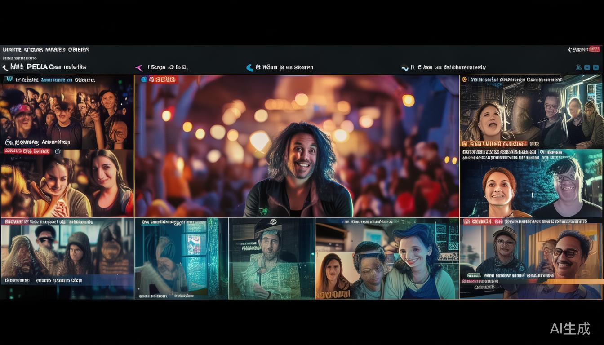Click the middle blue square icon at top right

point(587,67)
